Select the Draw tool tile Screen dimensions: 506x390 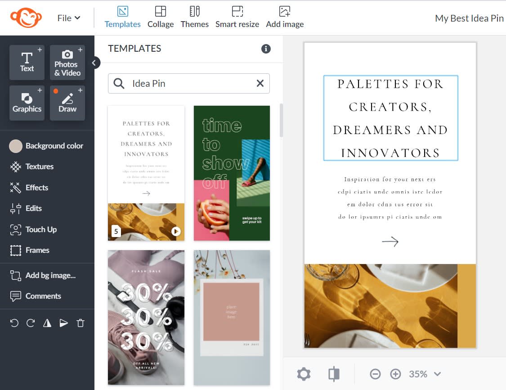67,103
